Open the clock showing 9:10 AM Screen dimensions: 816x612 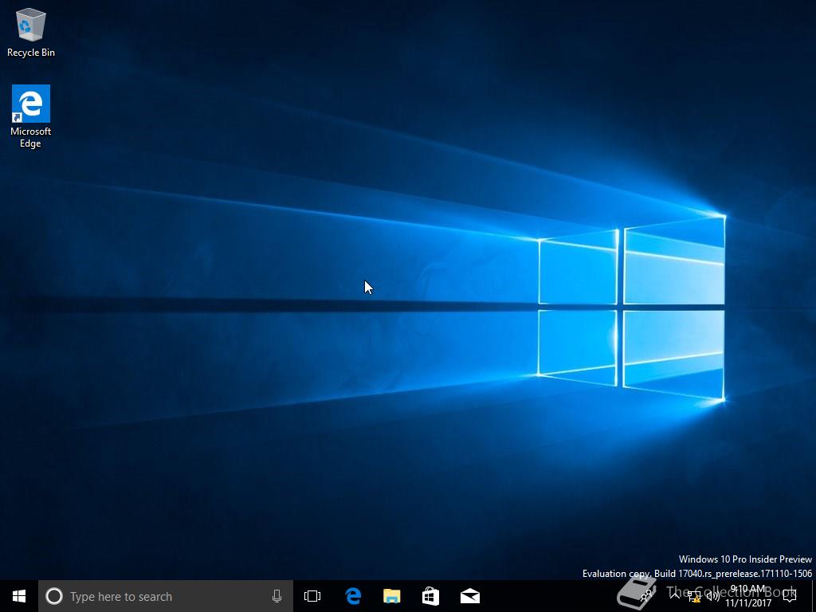[748, 596]
